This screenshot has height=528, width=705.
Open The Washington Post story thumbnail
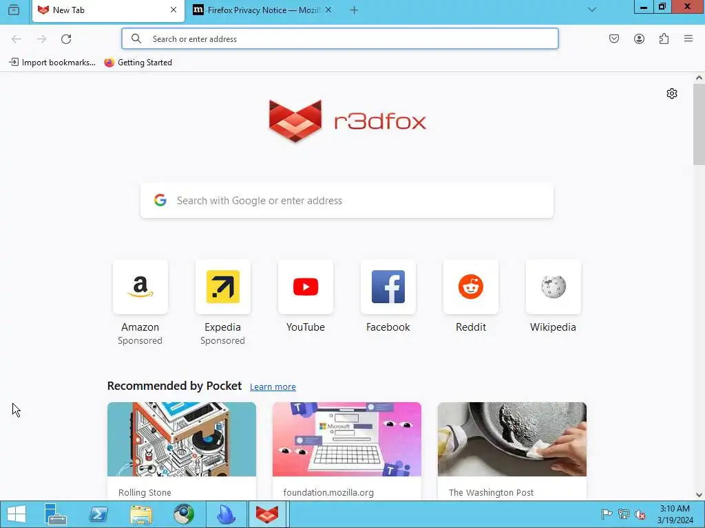tap(512, 439)
